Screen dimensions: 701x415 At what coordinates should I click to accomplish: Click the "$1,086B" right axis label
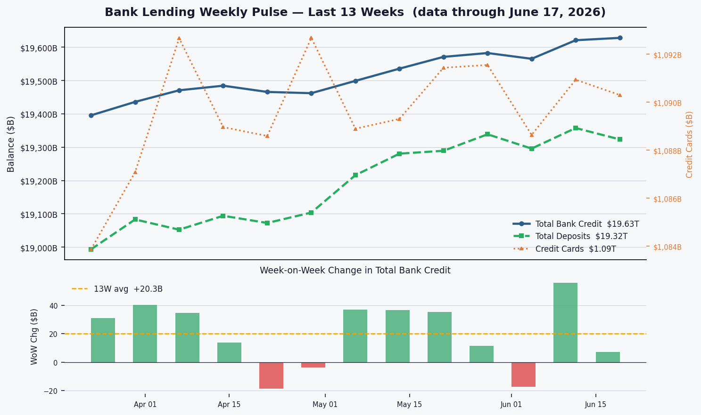[x=668, y=200]
